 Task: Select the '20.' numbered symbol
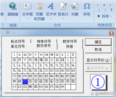click(x=41, y=71)
